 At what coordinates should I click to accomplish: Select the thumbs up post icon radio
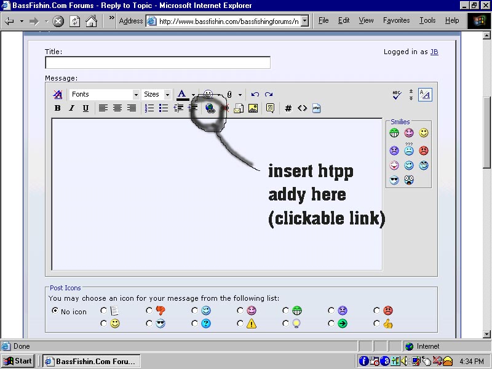click(376, 323)
